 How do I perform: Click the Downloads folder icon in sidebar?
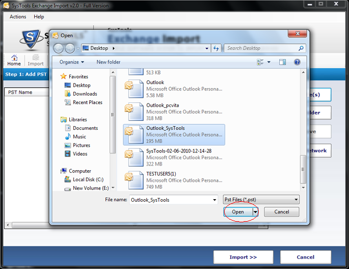pos(68,94)
